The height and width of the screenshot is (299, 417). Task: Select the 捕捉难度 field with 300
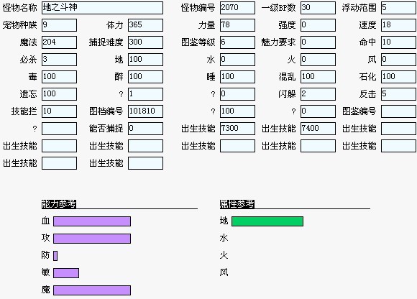click(x=145, y=42)
